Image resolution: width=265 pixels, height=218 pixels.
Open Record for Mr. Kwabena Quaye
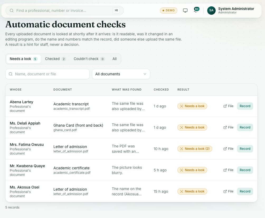245,170
